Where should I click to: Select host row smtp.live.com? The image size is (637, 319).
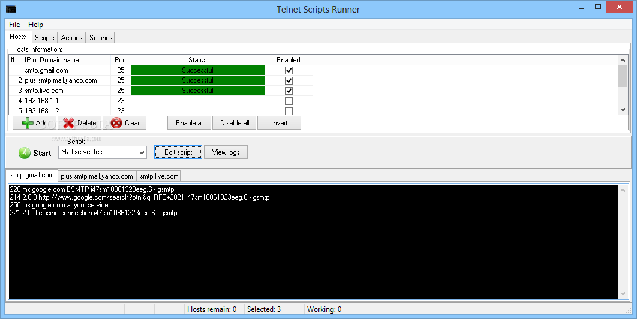(161, 91)
